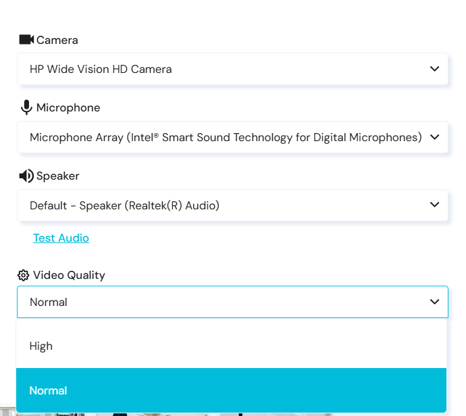Expand the Camera dropdown using its chevron
The height and width of the screenshot is (416, 466).
pyautogui.click(x=434, y=69)
